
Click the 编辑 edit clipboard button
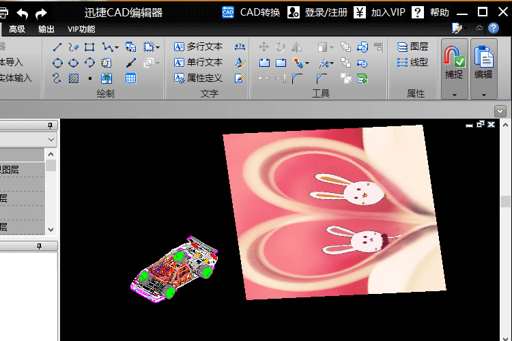pyautogui.click(x=483, y=63)
